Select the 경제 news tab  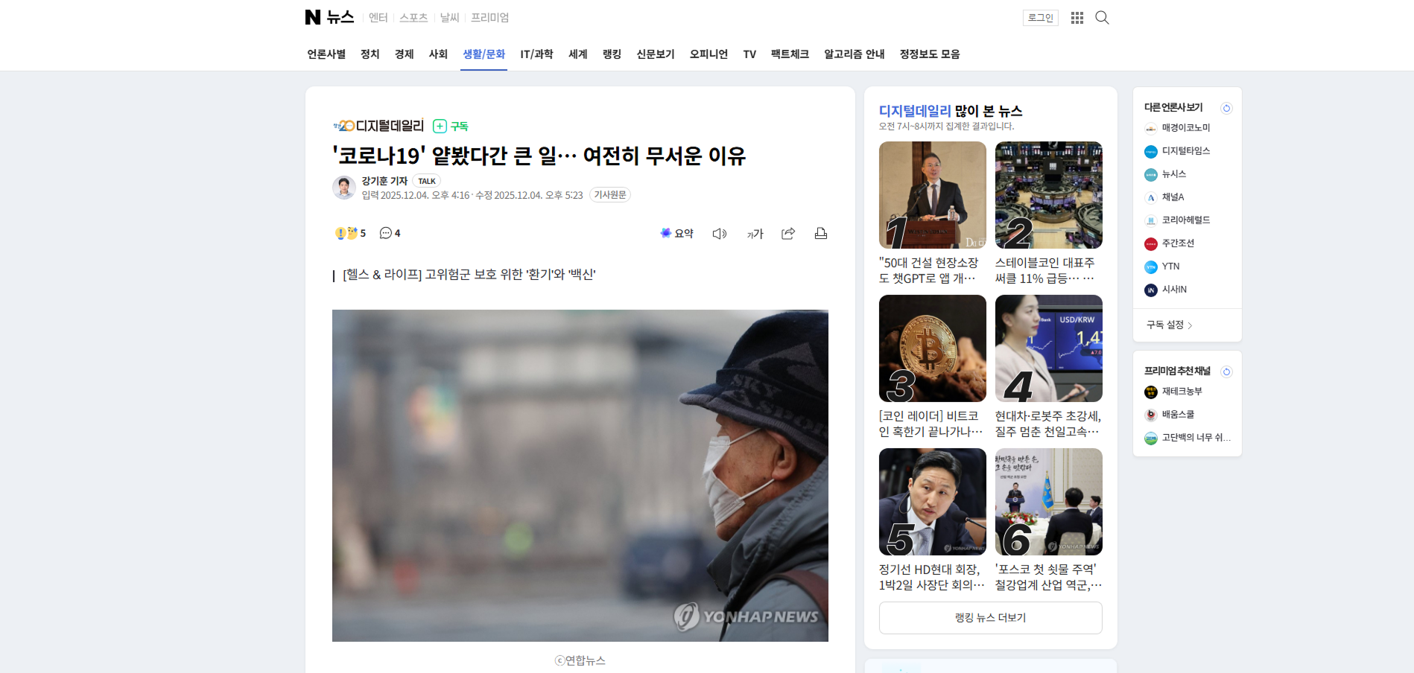tap(404, 54)
